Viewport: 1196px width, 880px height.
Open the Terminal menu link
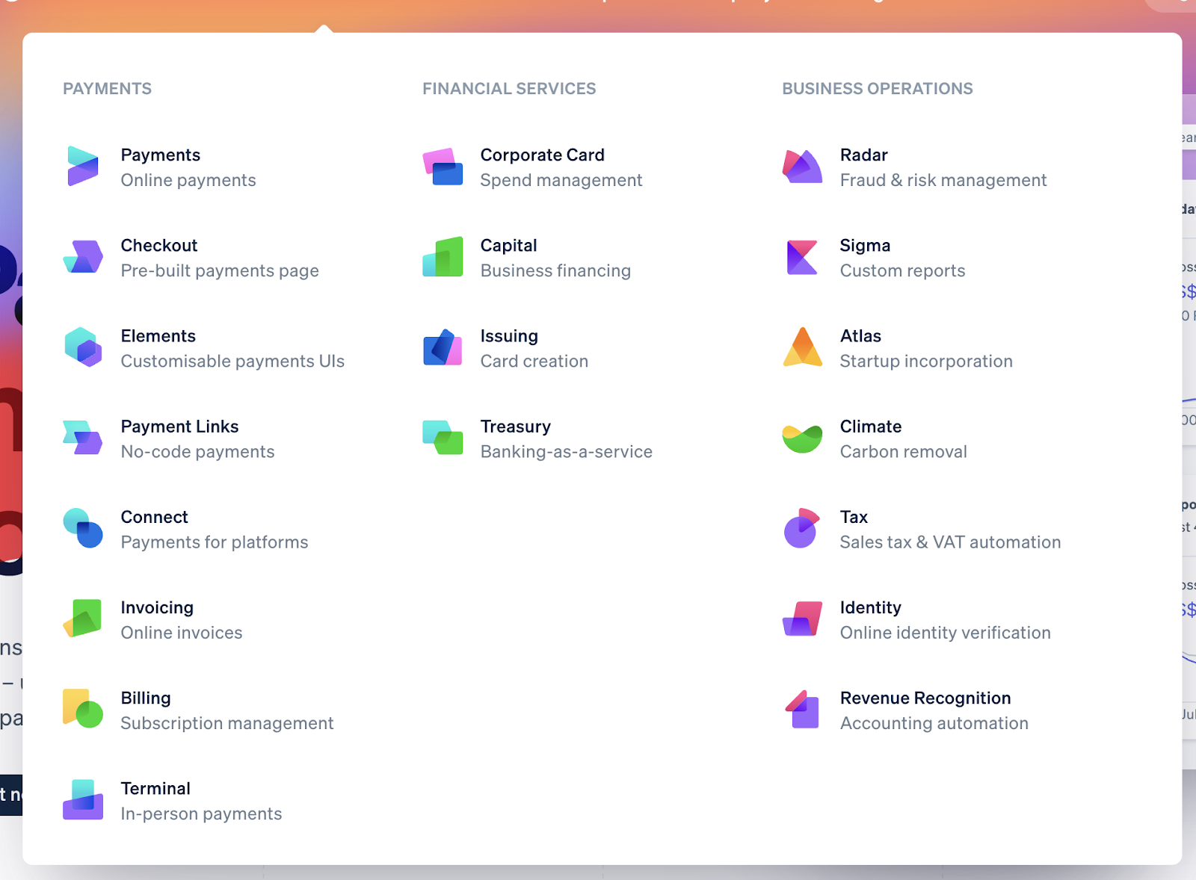pyautogui.click(x=155, y=788)
